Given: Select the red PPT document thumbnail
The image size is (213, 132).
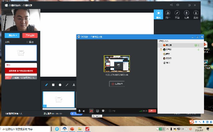Looking at the screenshot, I should (x=21, y=71).
